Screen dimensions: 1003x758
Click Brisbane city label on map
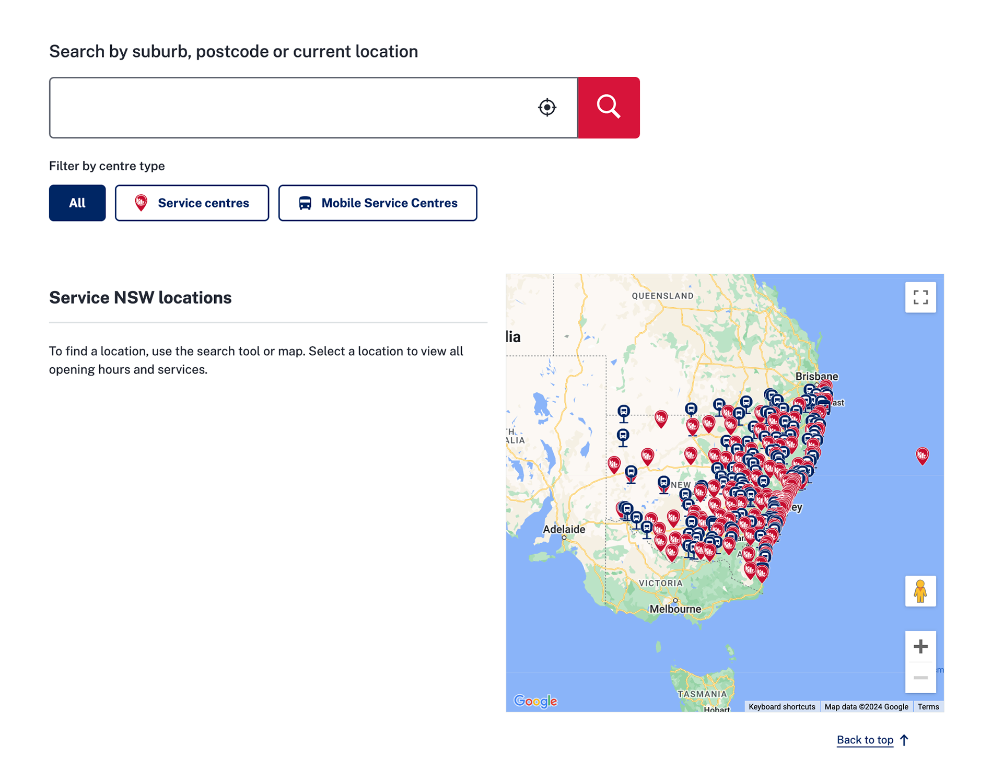tap(817, 377)
